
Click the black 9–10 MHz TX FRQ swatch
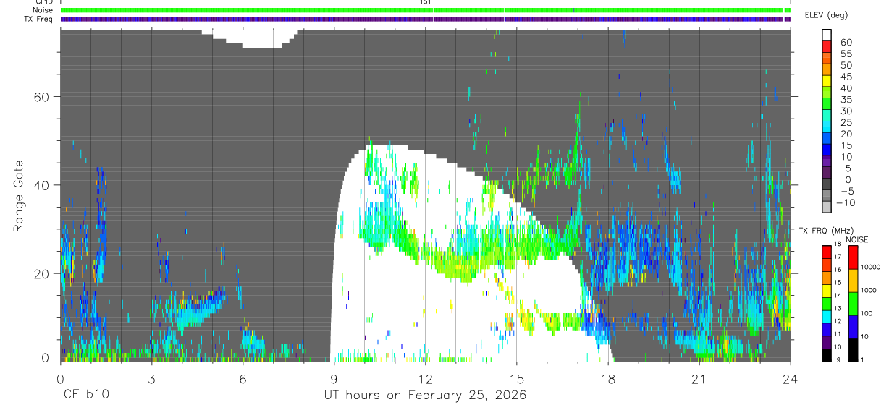pos(827,356)
